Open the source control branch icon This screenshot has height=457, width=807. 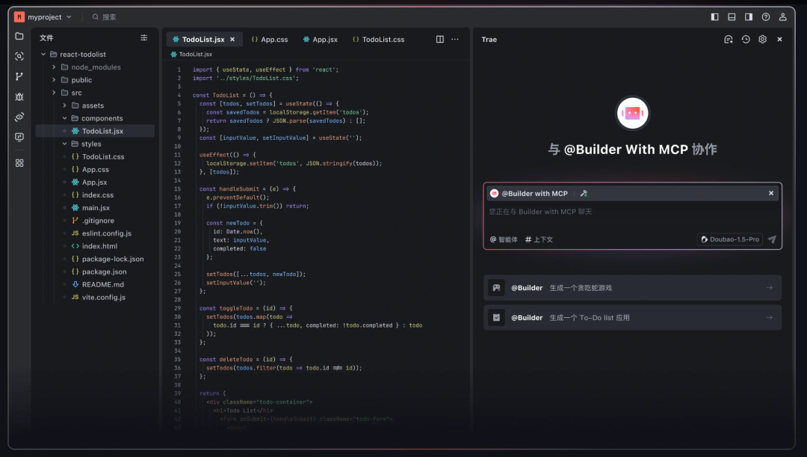pos(19,76)
